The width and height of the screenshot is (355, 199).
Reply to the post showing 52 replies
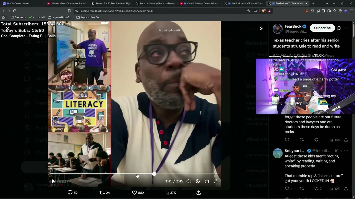coord(72,193)
